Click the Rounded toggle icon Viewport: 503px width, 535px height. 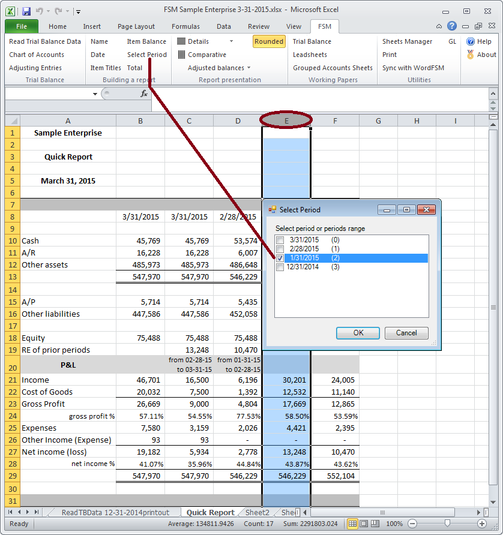(x=268, y=41)
